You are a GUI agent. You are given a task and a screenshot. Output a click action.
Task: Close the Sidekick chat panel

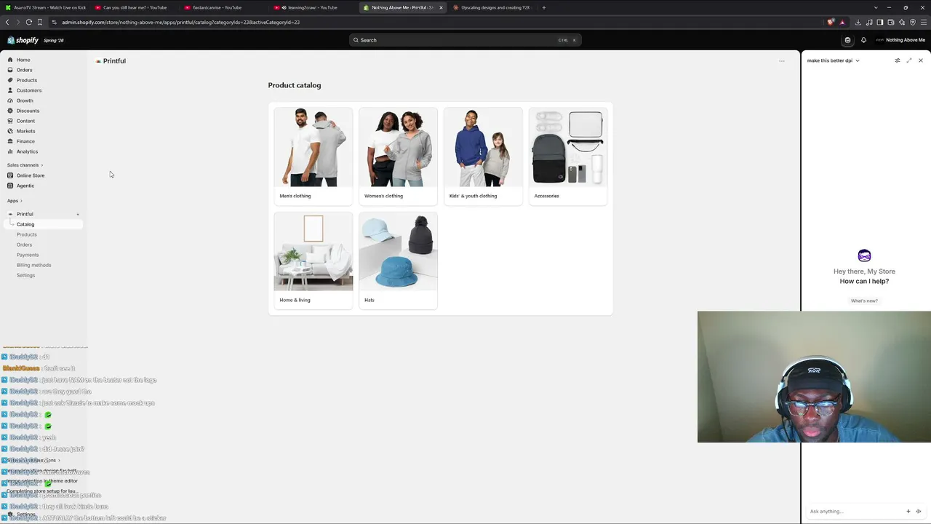[921, 60]
